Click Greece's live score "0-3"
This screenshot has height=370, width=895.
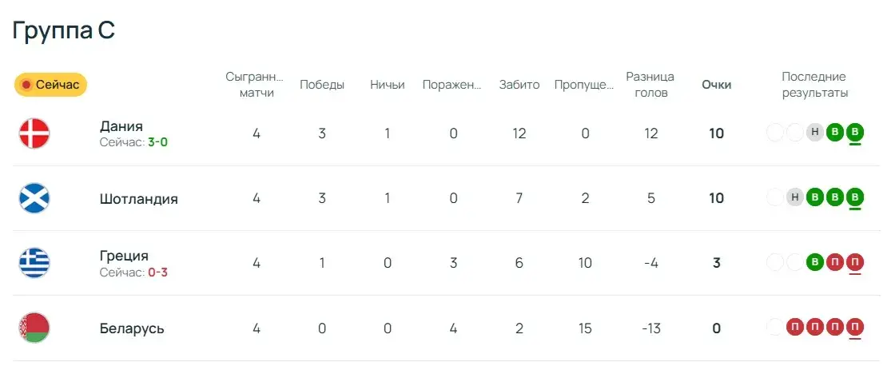click(x=157, y=273)
